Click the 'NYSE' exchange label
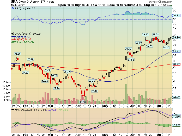Viewport: 182px width, 136px height. [50, 2]
